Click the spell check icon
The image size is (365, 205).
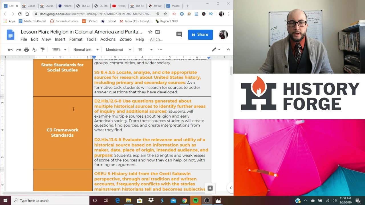click(35, 50)
